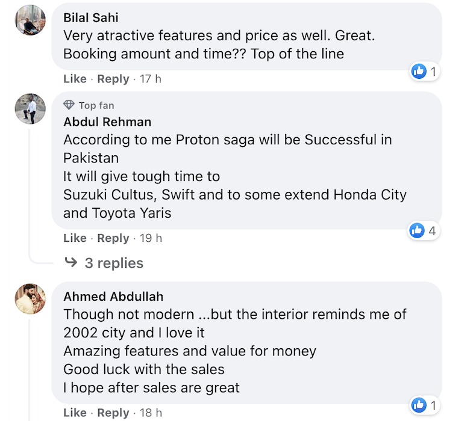Click the like reaction icon on Bilal Sahi's comment
The width and height of the screenshot is (476, 421).
[x=419, y=72]
